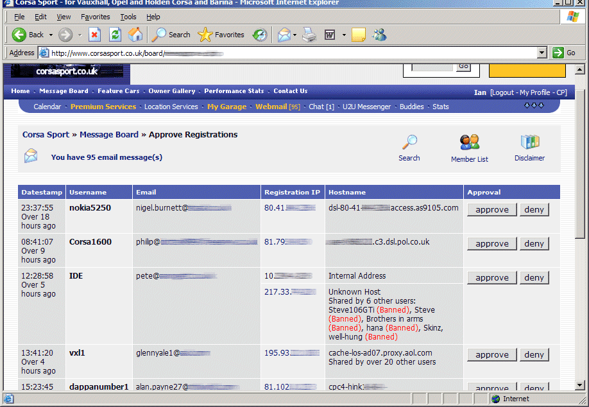
Task: Expand the address bar dropdown
Action: (x=542, y=53)
